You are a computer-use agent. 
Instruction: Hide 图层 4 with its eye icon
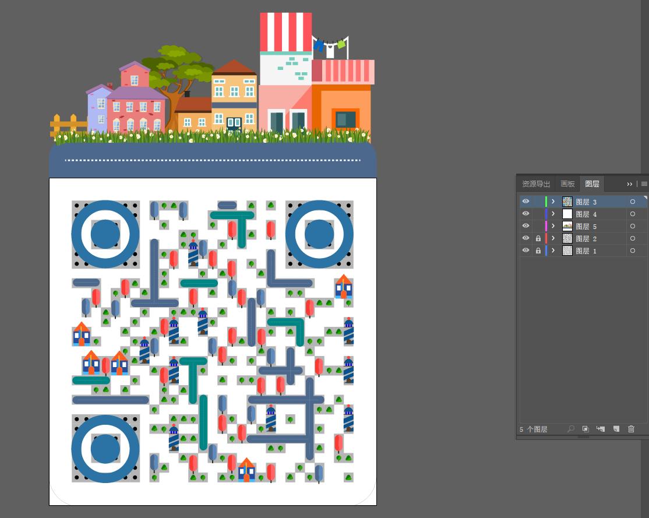point(525,214)
